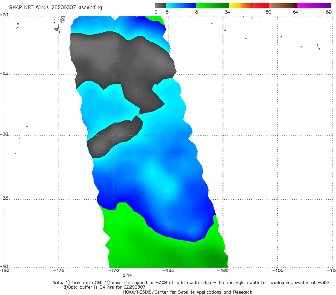This screenshot has height=295, width=336.
Task: Click the longitude label '-170'
Action: click(x=113, y=270)
